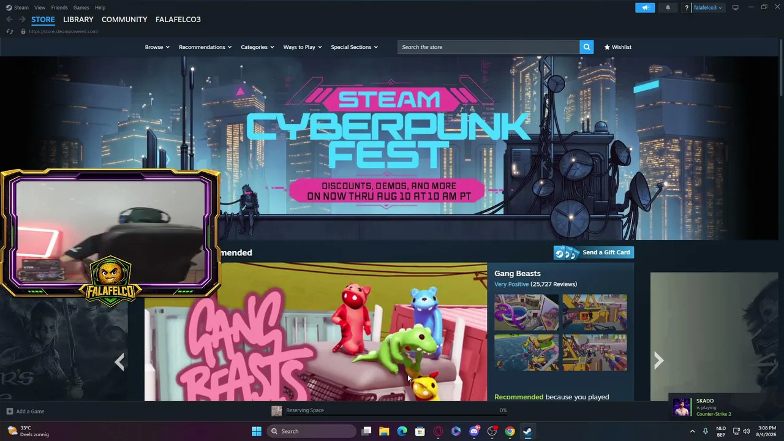
Task: Go forward with the right arrow
Action: pos(22,20)
